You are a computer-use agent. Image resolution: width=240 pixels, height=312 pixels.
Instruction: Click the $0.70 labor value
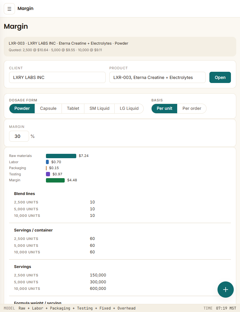pos(56,162)
